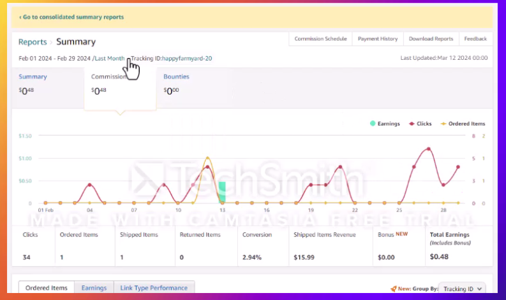Screen dimensions: 506x300
Task: Select the Commission earnings card
Action: click(x=120, y=88)
